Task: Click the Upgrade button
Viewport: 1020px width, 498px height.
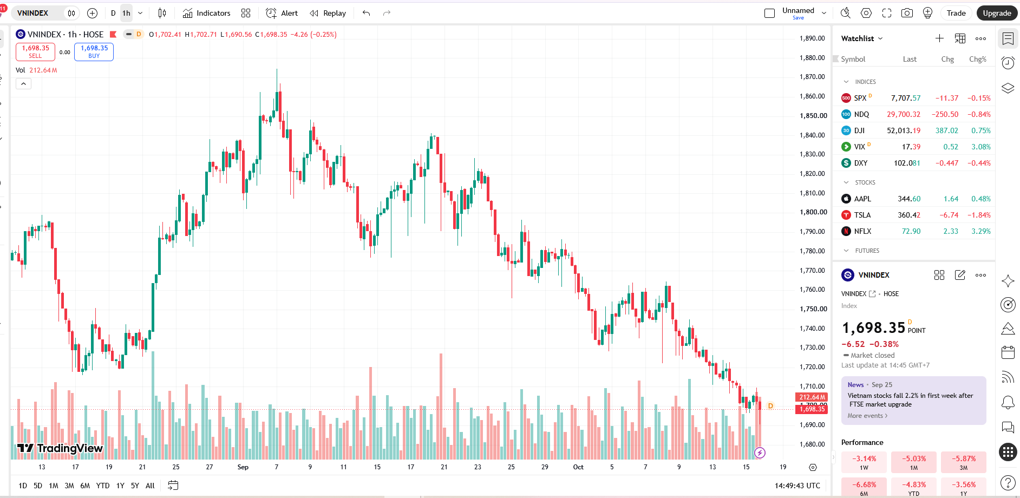Action: click(x=997, y=13)
